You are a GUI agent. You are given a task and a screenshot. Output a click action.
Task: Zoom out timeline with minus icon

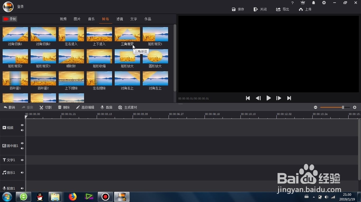pos(316,107)
